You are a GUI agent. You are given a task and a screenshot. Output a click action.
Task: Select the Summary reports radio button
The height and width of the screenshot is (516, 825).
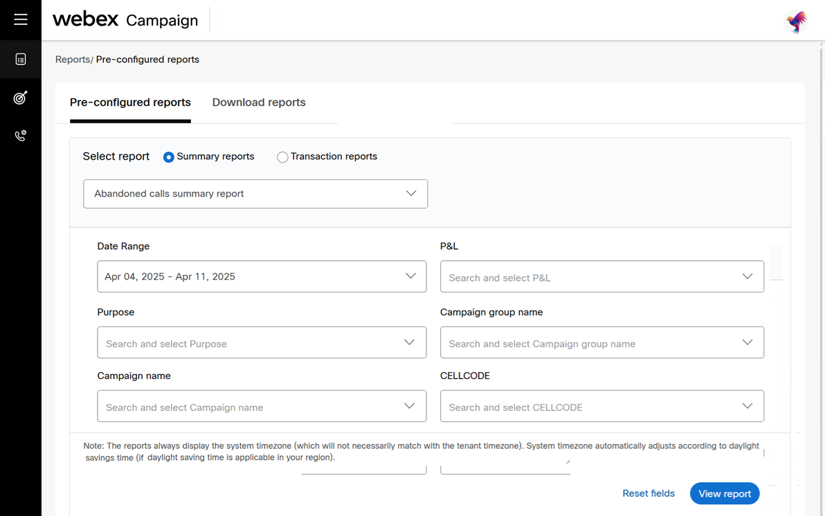pyautogui.click(x=169, y=157)
